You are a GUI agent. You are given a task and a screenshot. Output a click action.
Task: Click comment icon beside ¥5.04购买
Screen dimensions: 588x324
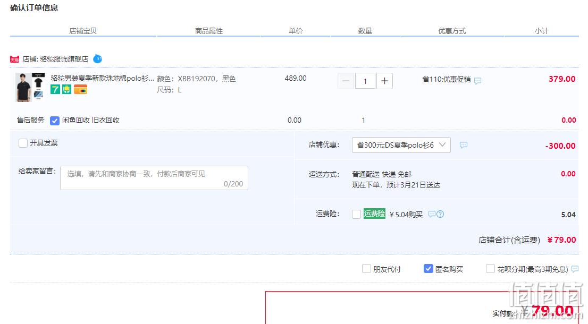pos(432,214)
